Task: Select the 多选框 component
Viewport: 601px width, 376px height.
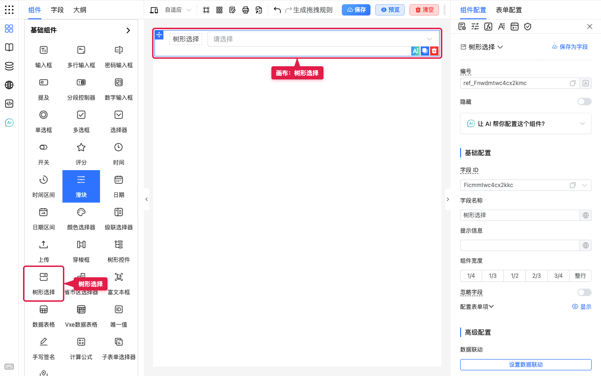Action: pyautogui.click(x=81, y=121)
